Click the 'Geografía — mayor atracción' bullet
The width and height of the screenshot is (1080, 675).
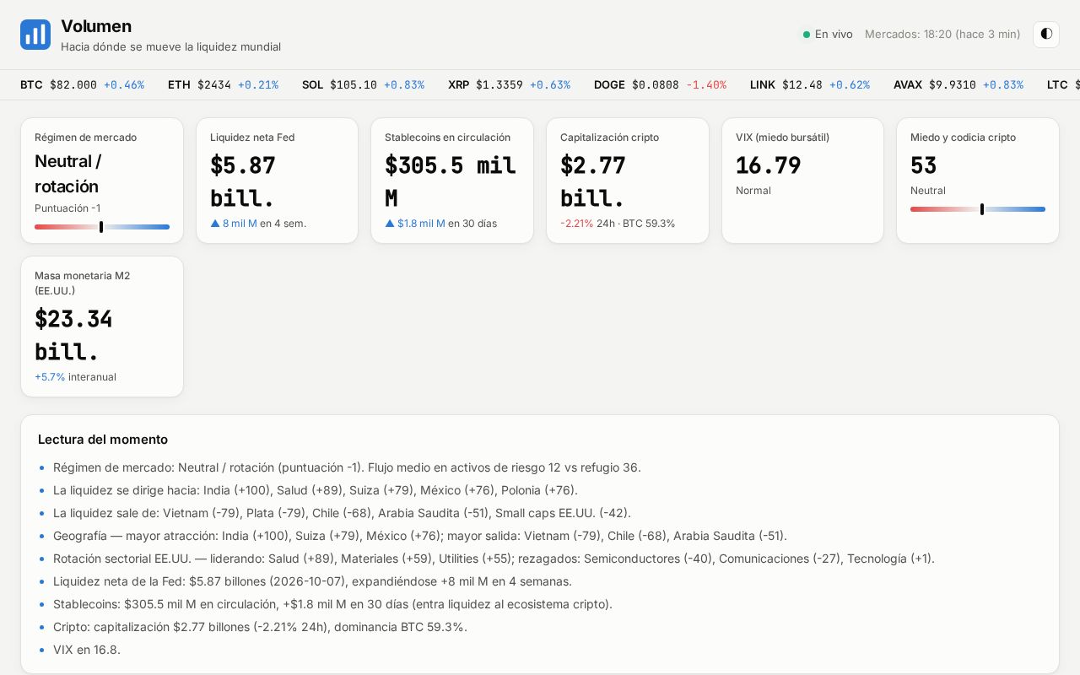pos(420,536)
